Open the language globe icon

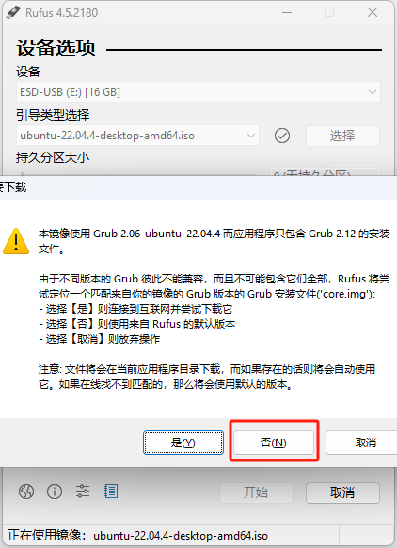(26, 492)
